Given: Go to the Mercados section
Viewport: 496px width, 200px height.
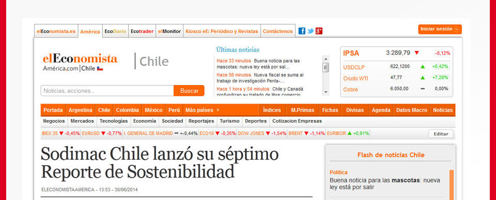Looking at the screenshot, I should (82, 121).
